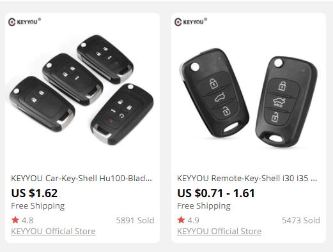Click Free Shipping label under $1.62 item
The height and width of the screenshot is (252, 333).
38,206
